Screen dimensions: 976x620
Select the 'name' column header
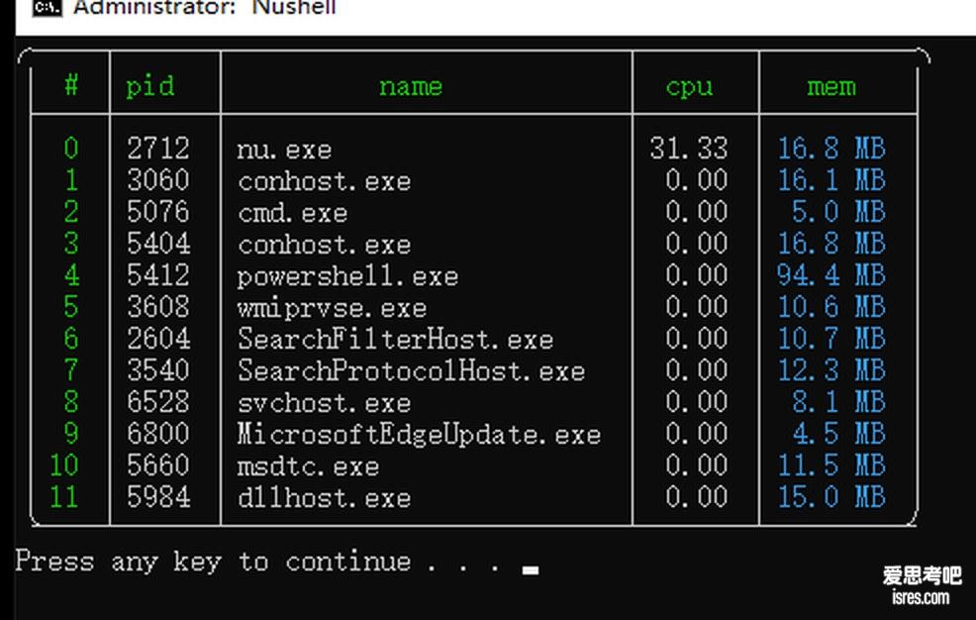click(x=411, y=86)
